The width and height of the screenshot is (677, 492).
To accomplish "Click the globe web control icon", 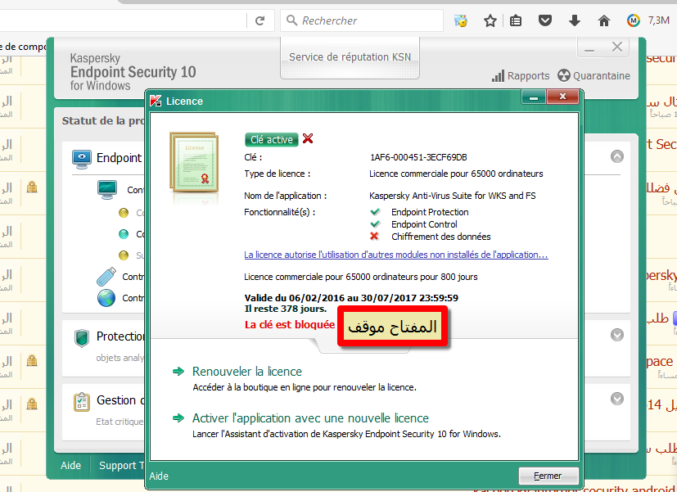I will [x=106, y=298].
